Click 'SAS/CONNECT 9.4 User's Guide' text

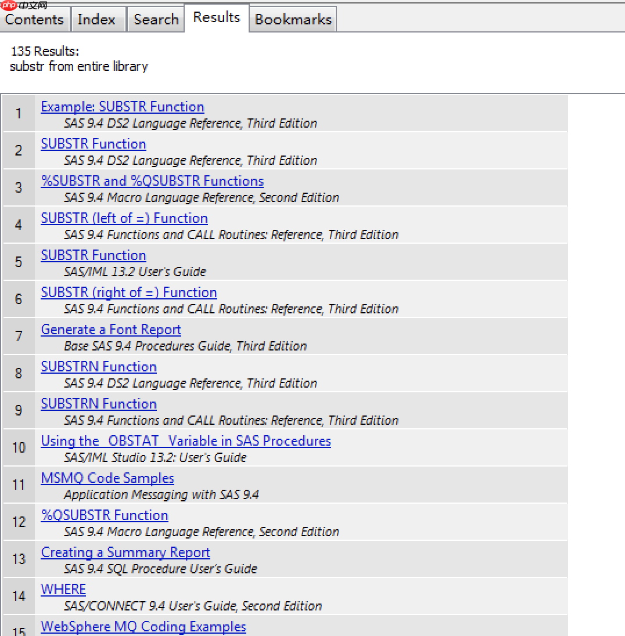(x=193, y=606)
